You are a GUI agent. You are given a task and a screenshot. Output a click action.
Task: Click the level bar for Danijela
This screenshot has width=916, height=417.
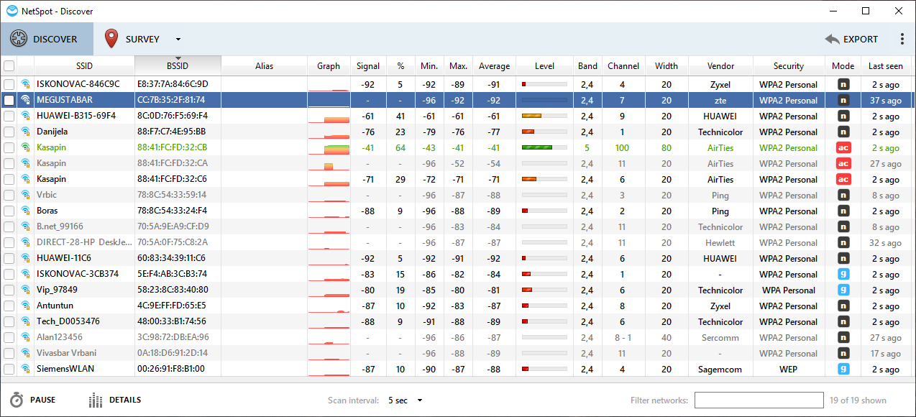point(544,132)
